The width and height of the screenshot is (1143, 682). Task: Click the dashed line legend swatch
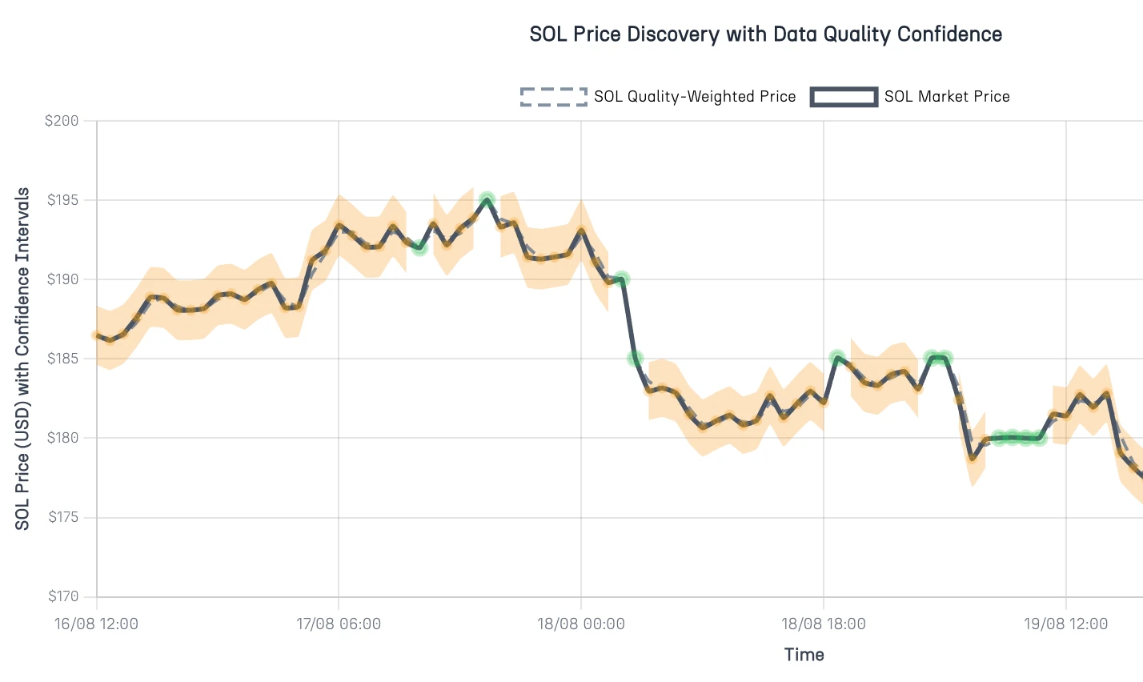[x=554, y=97]
